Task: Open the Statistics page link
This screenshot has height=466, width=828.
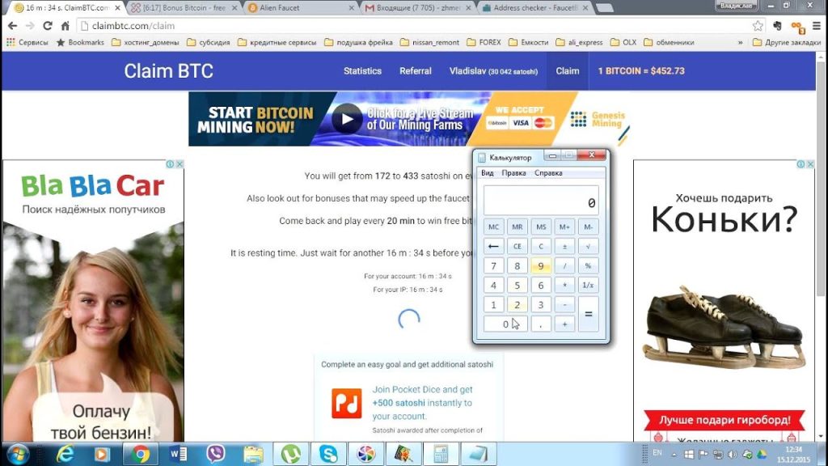Action: (362, 71)
